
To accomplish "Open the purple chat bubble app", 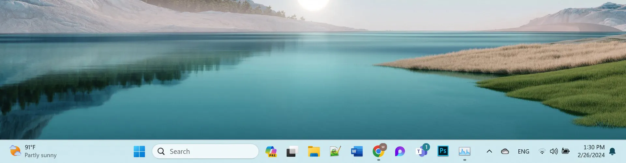I will point(400,151).
